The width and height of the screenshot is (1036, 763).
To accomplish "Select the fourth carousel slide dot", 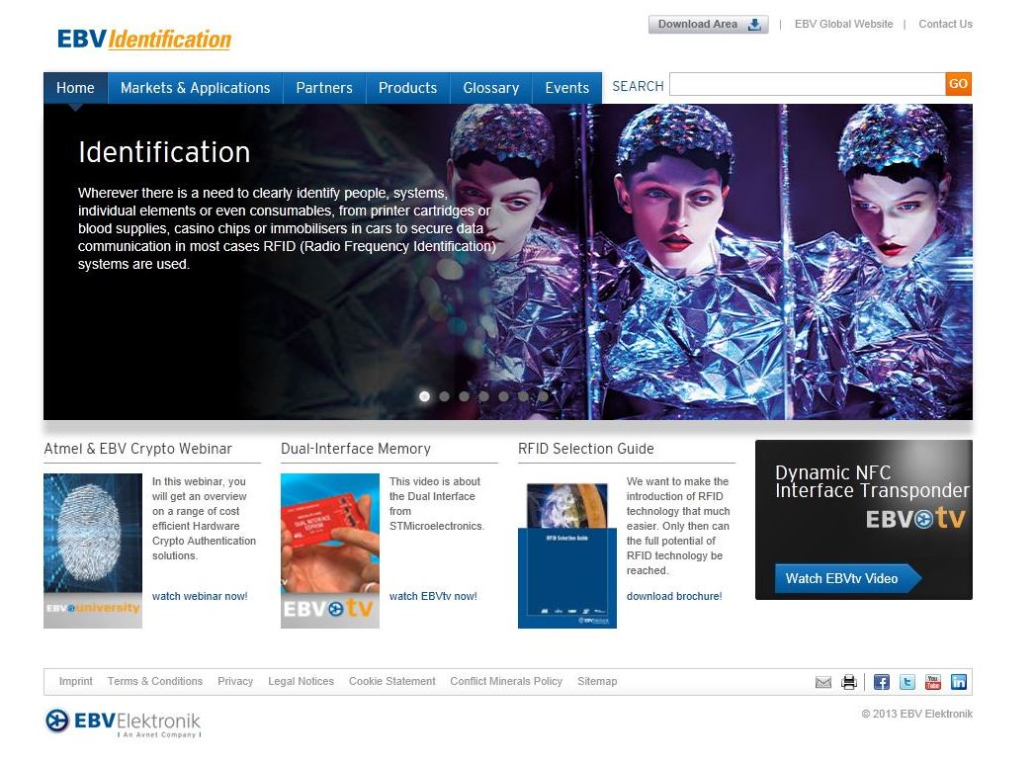I will click(484, 396).
